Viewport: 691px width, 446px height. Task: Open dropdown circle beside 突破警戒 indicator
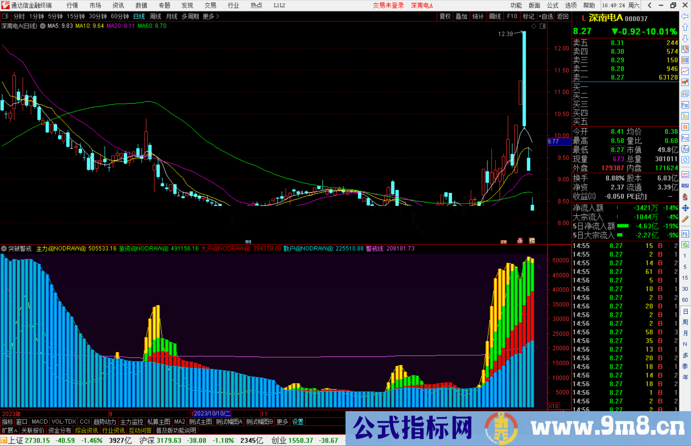click(4, 248)
